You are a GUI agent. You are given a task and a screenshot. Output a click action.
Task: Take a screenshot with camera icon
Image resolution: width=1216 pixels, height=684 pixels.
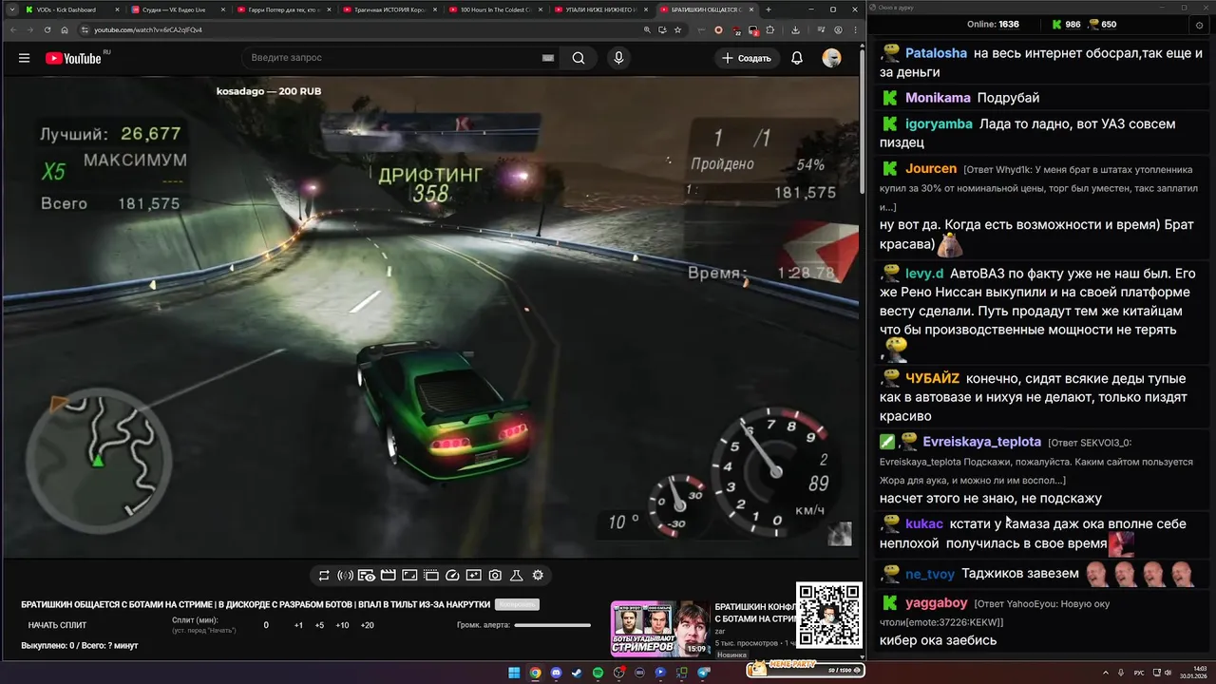pyautogui.click(x=495, y=575)
